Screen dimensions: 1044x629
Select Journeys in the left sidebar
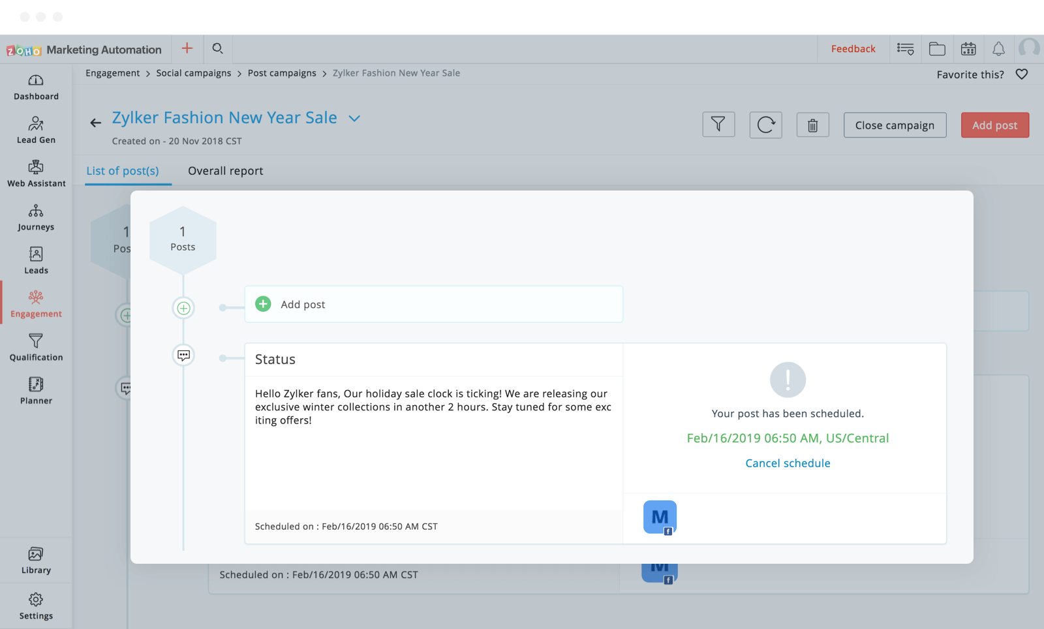tap(35, 217)
